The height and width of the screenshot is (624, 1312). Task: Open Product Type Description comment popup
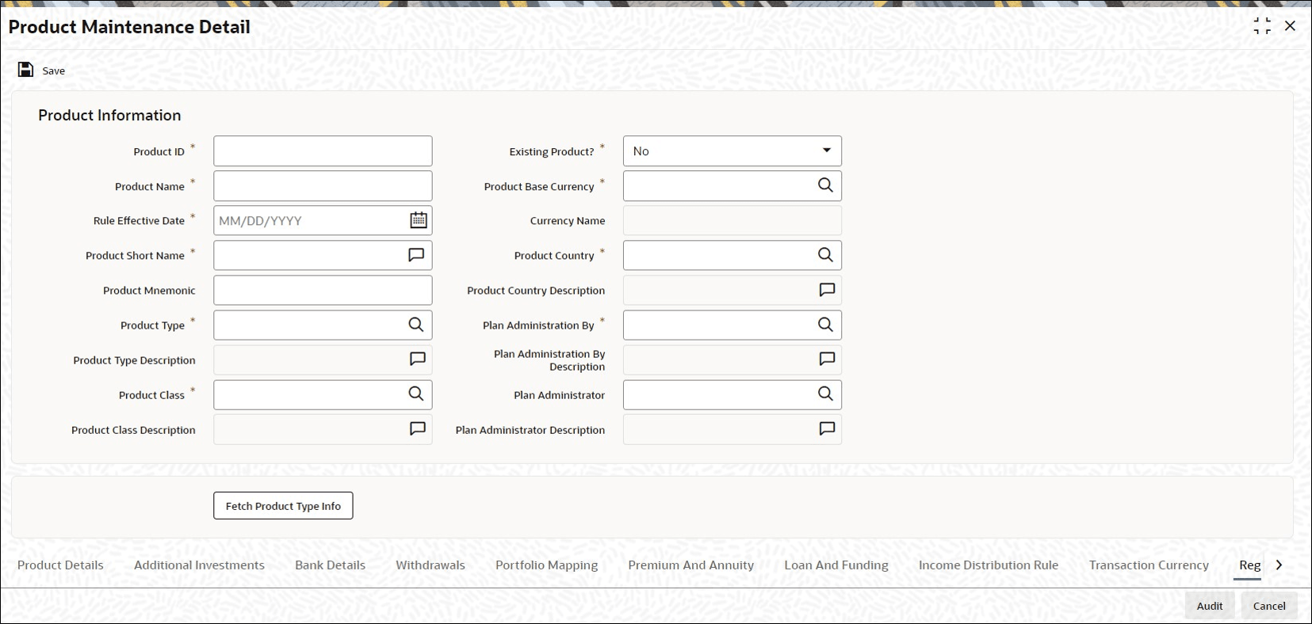coord(418,360)
